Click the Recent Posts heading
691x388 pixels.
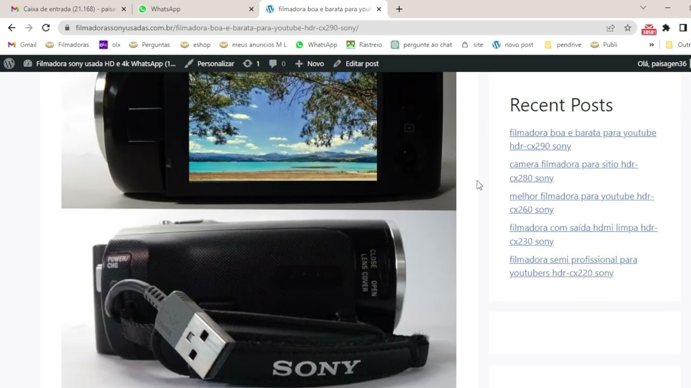click(561, 105)
